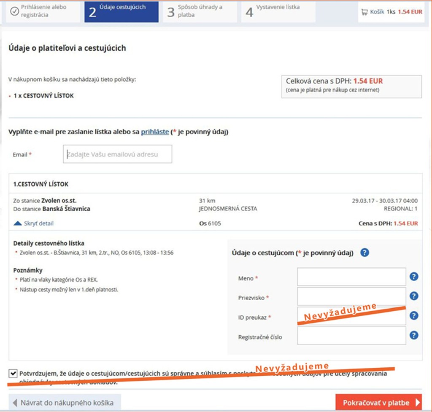Collapse ticket details via Skryť detail
This screenshot has height=412, width=432.
click(38, 224)
